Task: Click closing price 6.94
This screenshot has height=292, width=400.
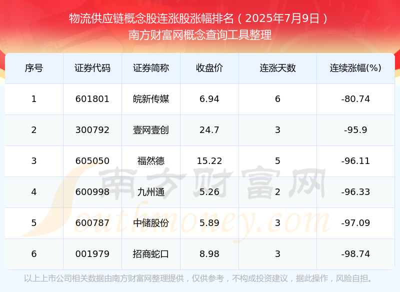Action: (x=209, y=99)
